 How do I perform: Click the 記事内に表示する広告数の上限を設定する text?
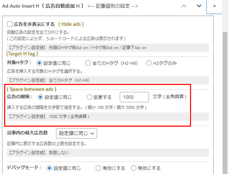pyautogui.click(x=47, y=144)
